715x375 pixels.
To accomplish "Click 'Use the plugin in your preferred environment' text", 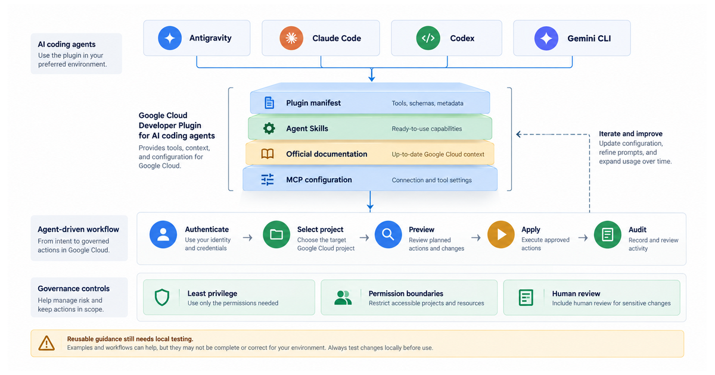I will [x=72, y=60].
